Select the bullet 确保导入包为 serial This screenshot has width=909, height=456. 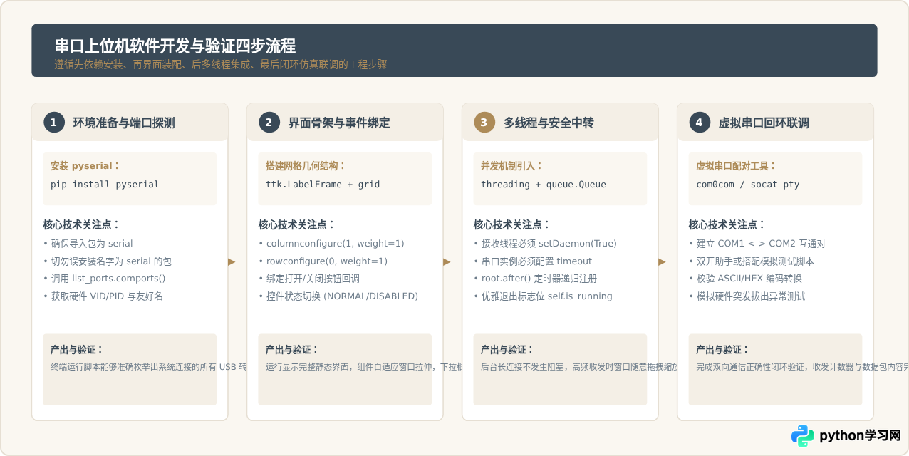click(88, 244)
